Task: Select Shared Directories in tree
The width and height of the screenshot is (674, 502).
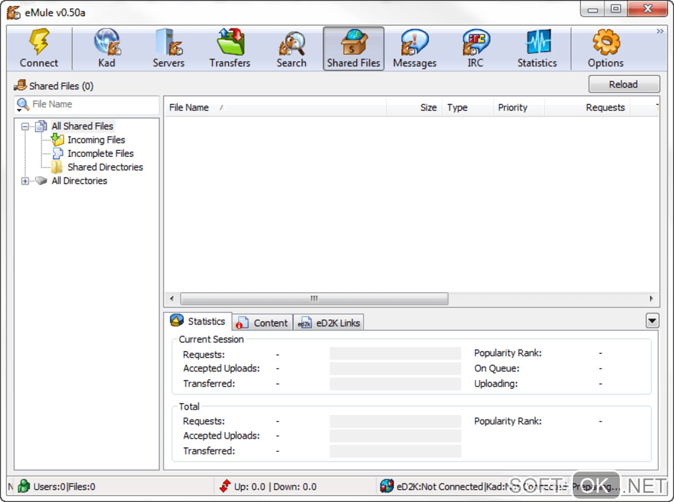Action: (x=105, y=168)
